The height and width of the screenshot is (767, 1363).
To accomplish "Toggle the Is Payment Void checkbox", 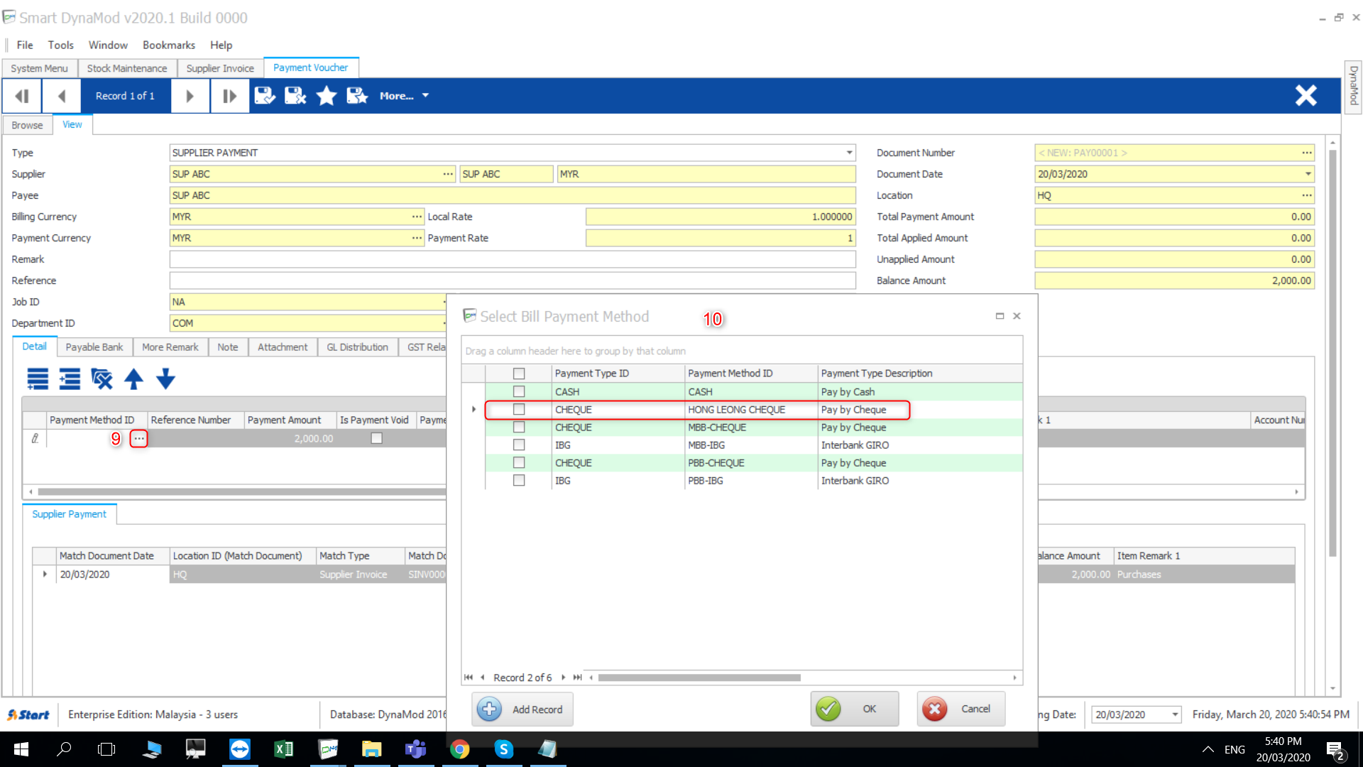I will 376,439.
